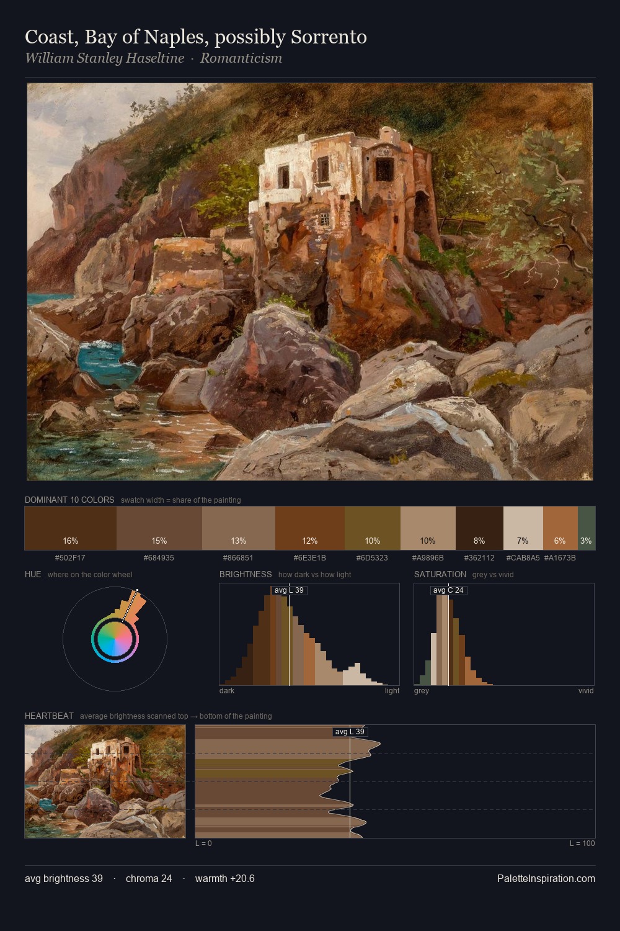Viewport: 620px width, 931px height.
Task: Click 'swatch width = share of the painting'
Action: 181,500
